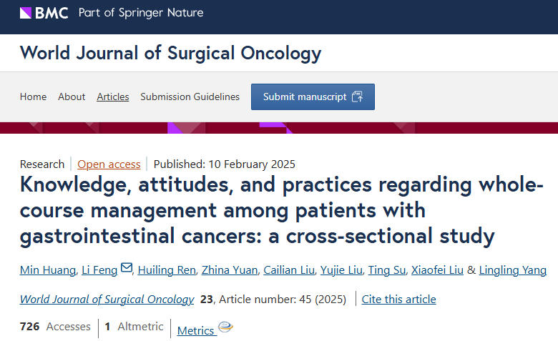The height and width of the screenshot is (341, 558).
Task: Open author Huiling Ren's details
Action: point(167,270)
